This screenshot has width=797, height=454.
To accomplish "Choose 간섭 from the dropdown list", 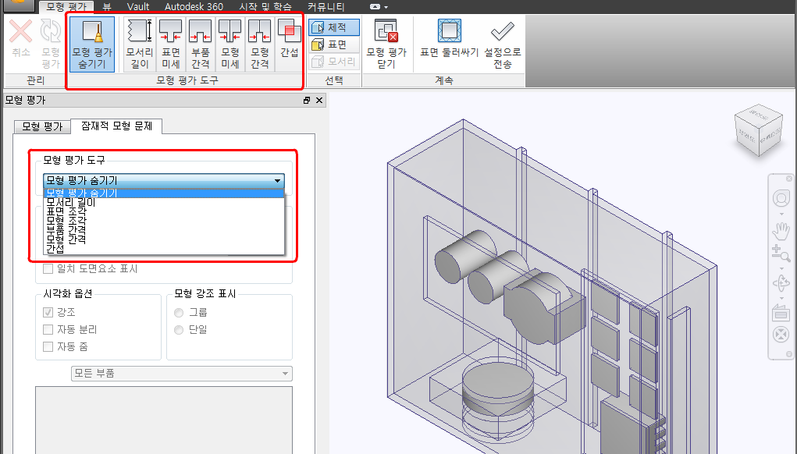I will pos(164,249).
